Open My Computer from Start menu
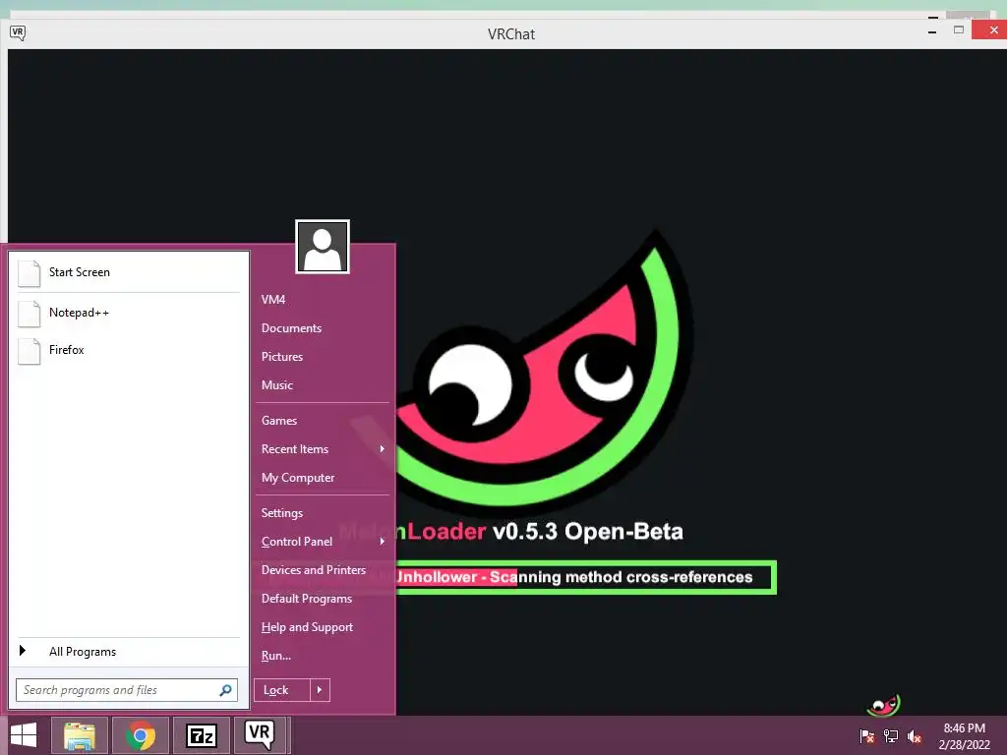Screen dimensions: 1007x755 click(298, 478)
